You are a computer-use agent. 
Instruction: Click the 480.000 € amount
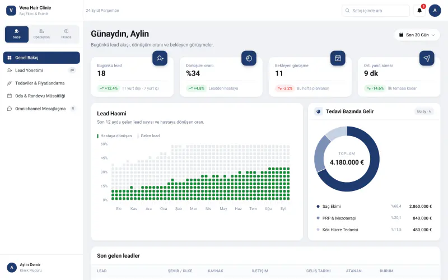click(x=422, y=230)
